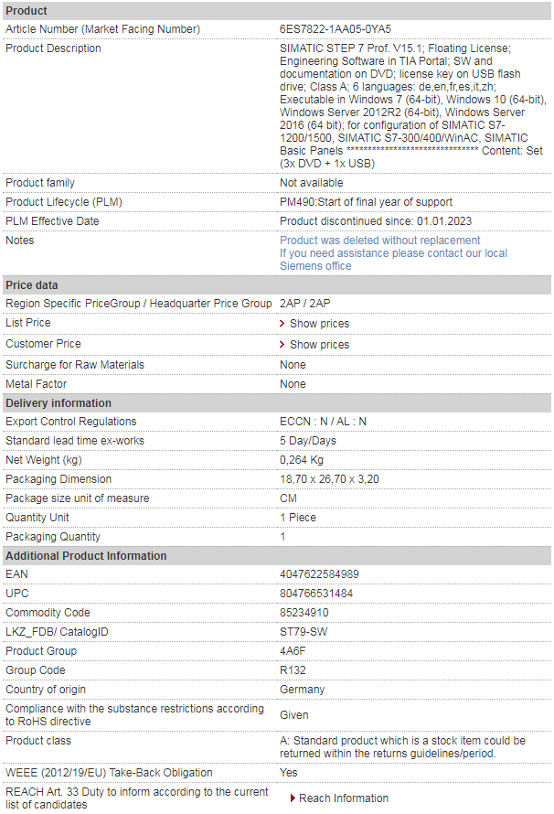Click the Product section header
Viewport: 554px width, 814px height.
(x=277, y=11)
